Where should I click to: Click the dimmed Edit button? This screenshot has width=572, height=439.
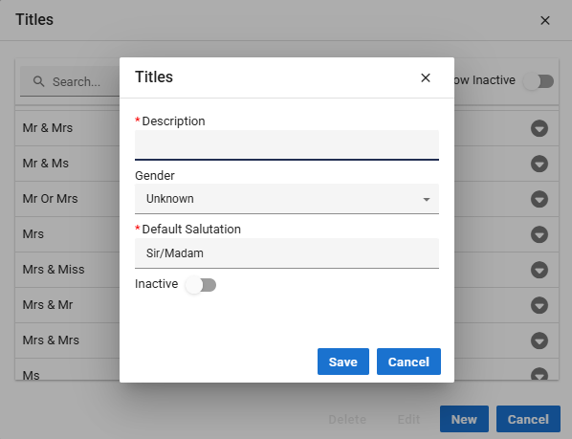point(408,419)
